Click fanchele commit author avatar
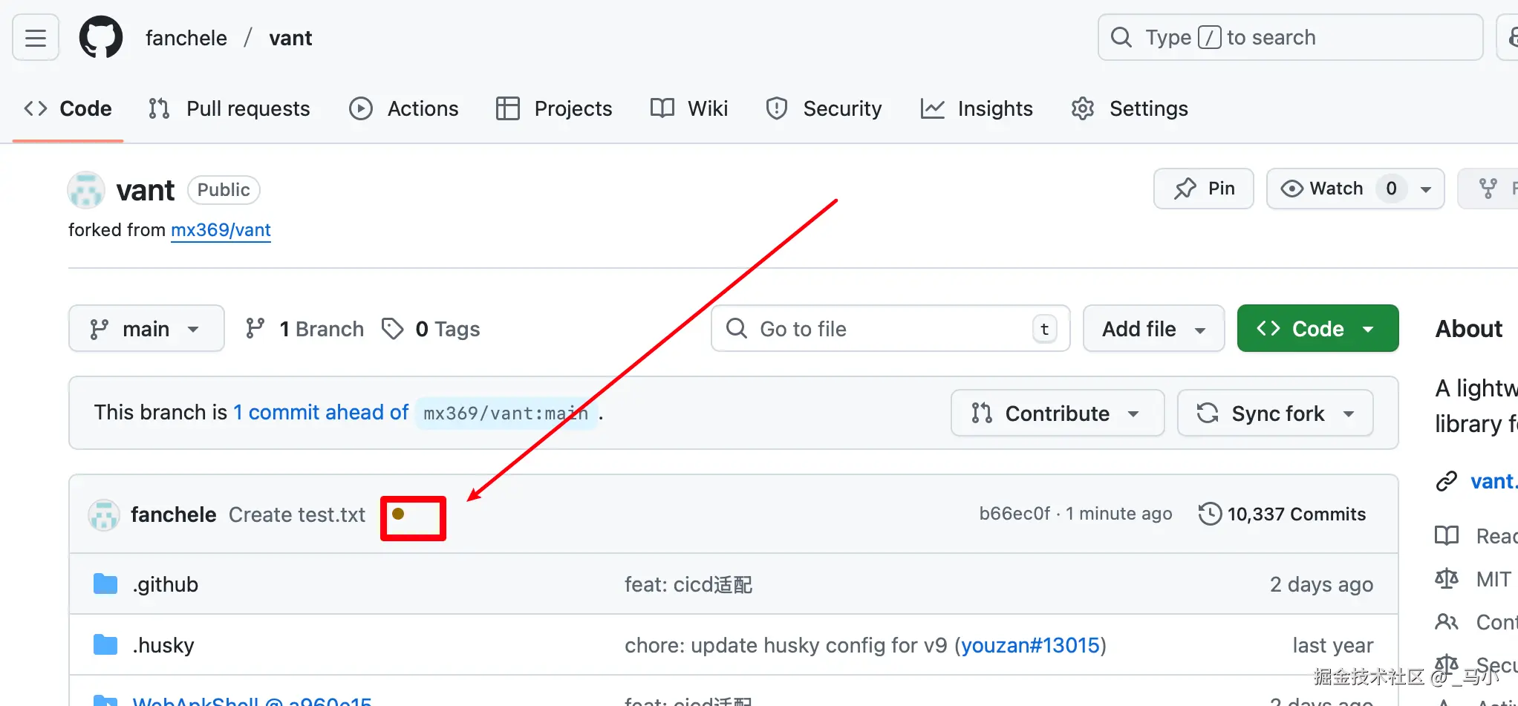Image resolution: width=1518 pixels, height=706 pixels. point(104,514)
